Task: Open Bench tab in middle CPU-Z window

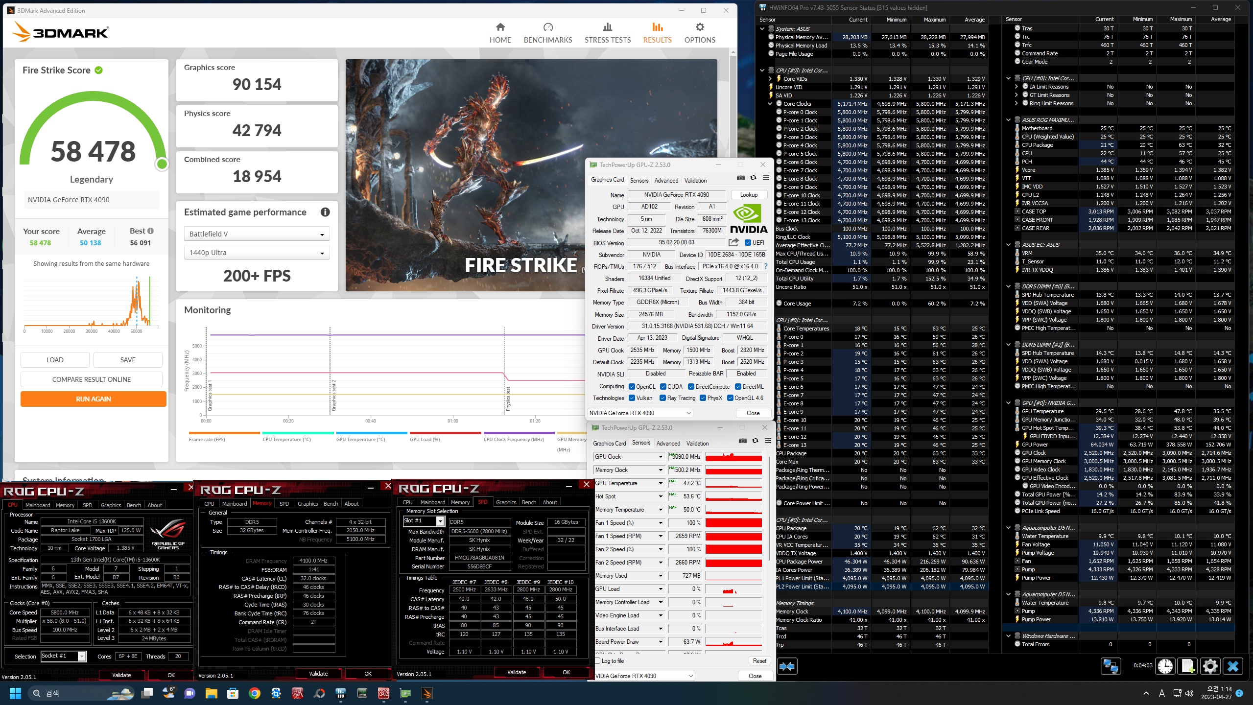Action: (331, 504)
